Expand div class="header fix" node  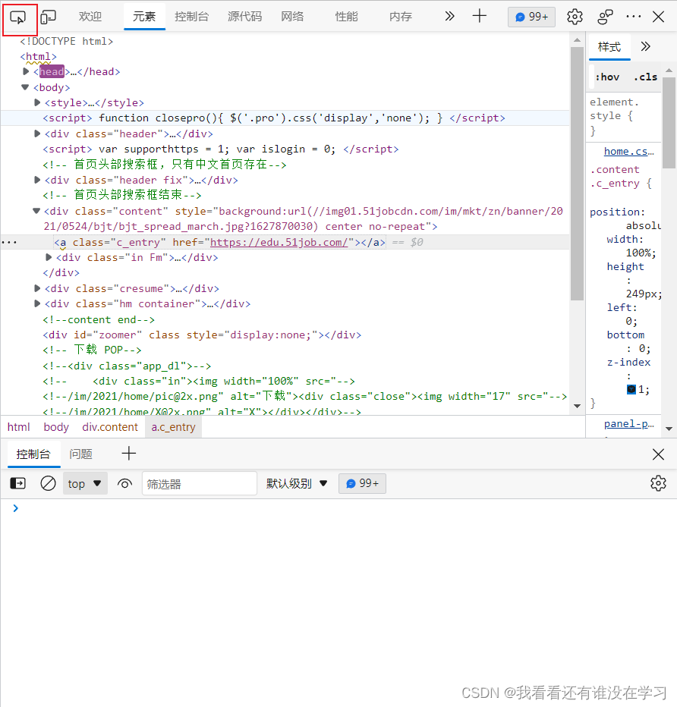click(37, 180)
